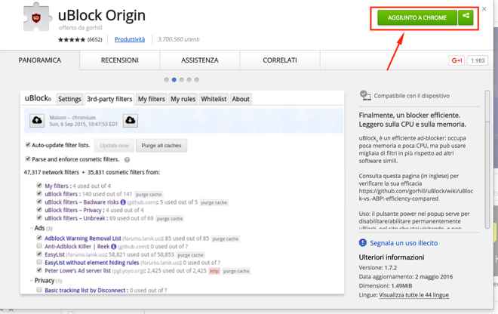Switch to the Assistenza tab
The width and height of the screenshot is (498, 314).
click(200, 60)
